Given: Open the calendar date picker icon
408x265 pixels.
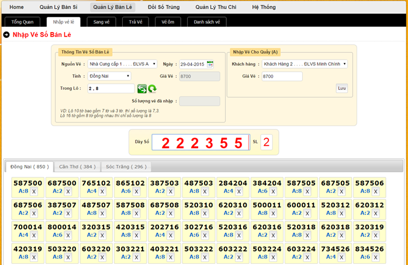Looking at the screenshot, I should coord(210,64).
